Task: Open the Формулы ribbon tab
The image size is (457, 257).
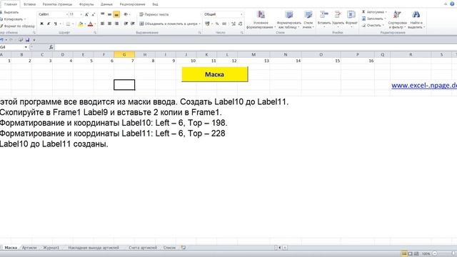Action: pyautogui.click(x=86, y=4)
